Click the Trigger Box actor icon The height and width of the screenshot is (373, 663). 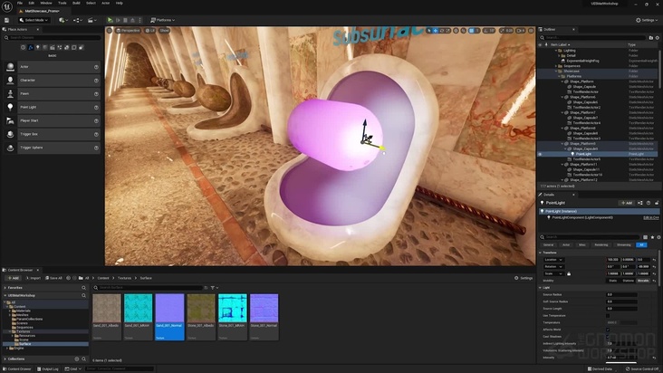11,133
